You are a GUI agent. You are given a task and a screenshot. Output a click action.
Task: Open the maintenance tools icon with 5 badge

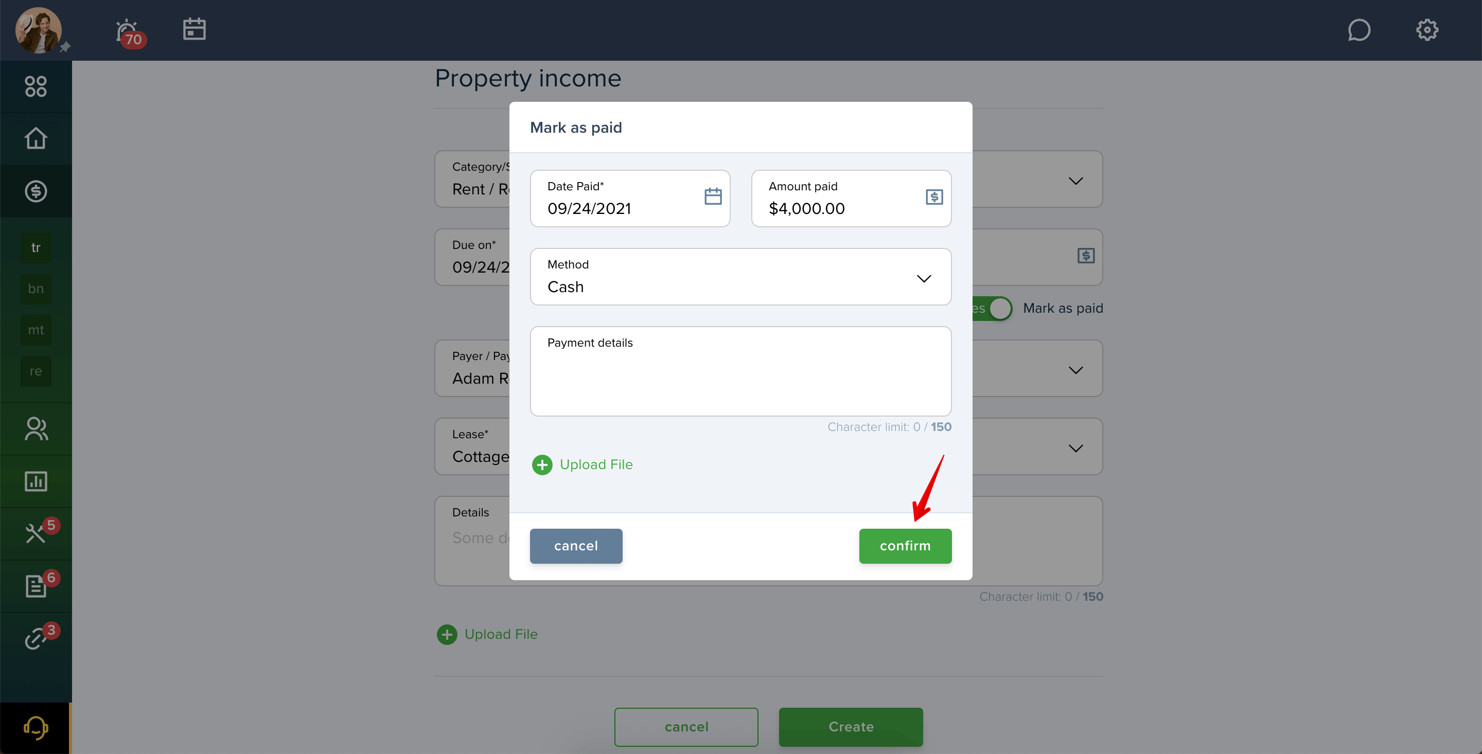tap(39, 531)
